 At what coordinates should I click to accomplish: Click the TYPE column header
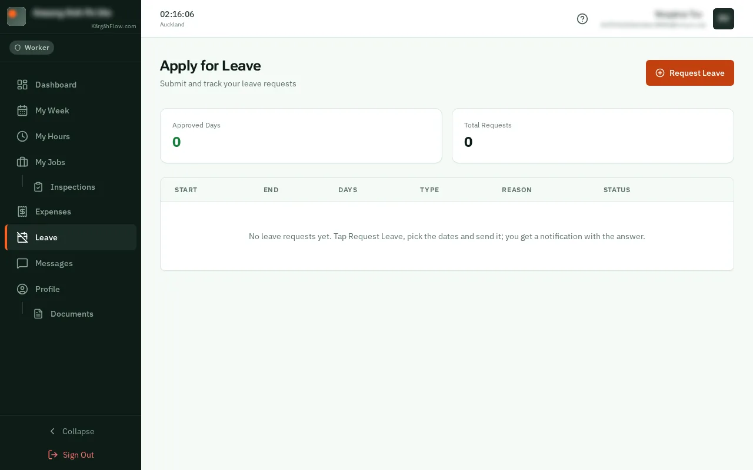(429, 190)
